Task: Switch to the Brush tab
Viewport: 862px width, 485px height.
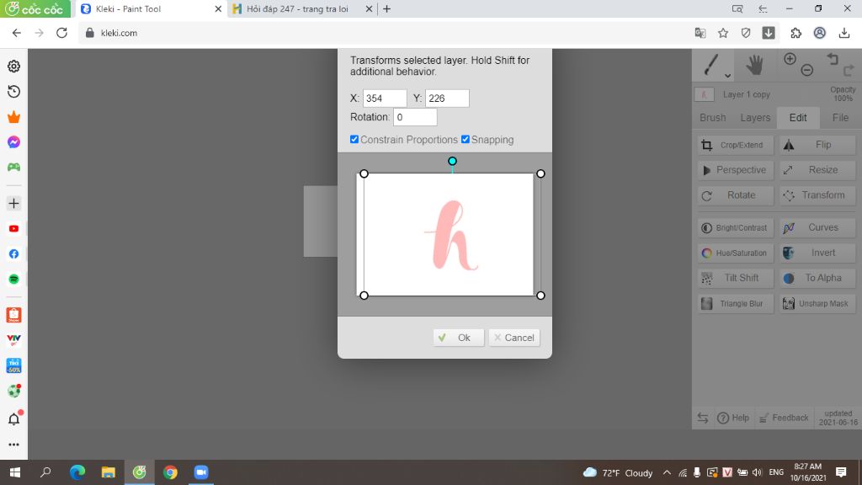Action: [x=712, y=118]
